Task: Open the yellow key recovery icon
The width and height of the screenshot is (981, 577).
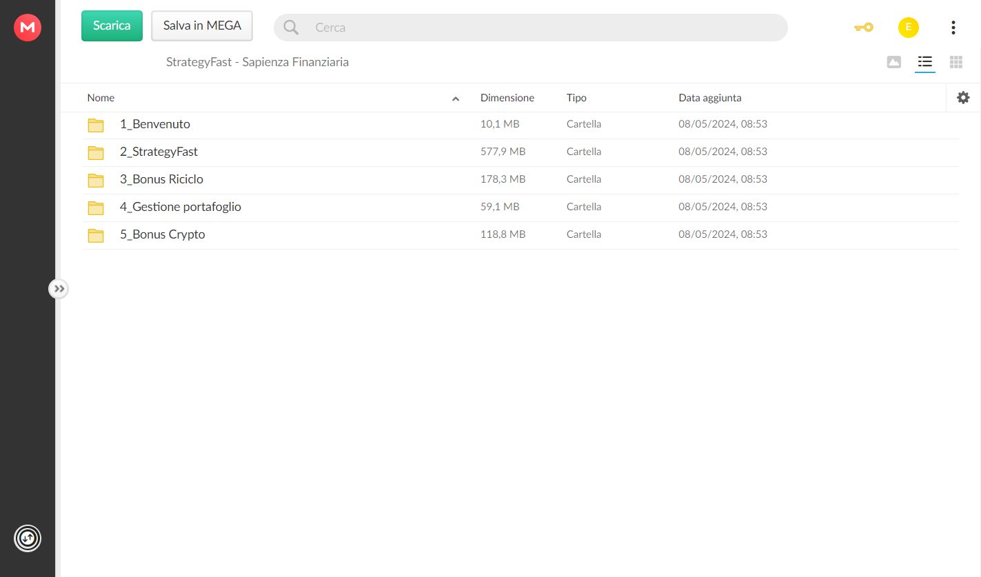Action: click(x=863, y=28)
